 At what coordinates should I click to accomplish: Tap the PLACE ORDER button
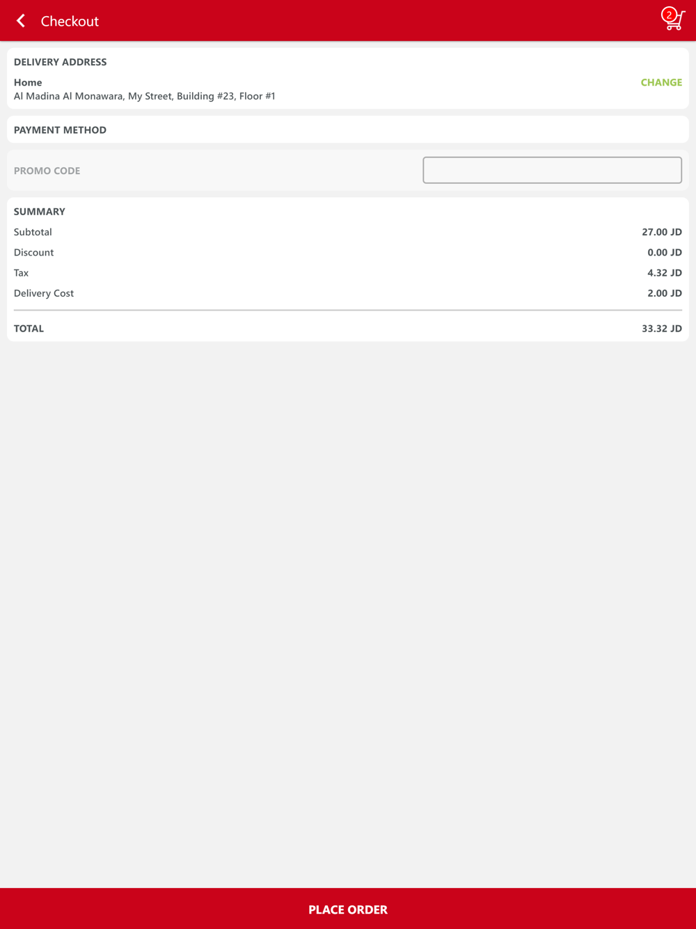click(x=348, y=909)
